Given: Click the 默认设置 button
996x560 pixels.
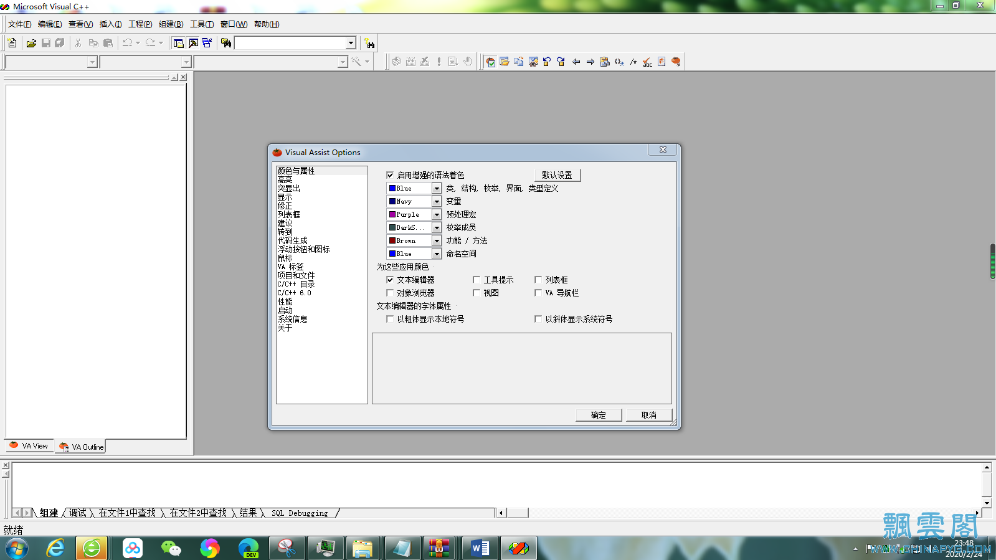Looking at the screenshot, I should (557, 175).
